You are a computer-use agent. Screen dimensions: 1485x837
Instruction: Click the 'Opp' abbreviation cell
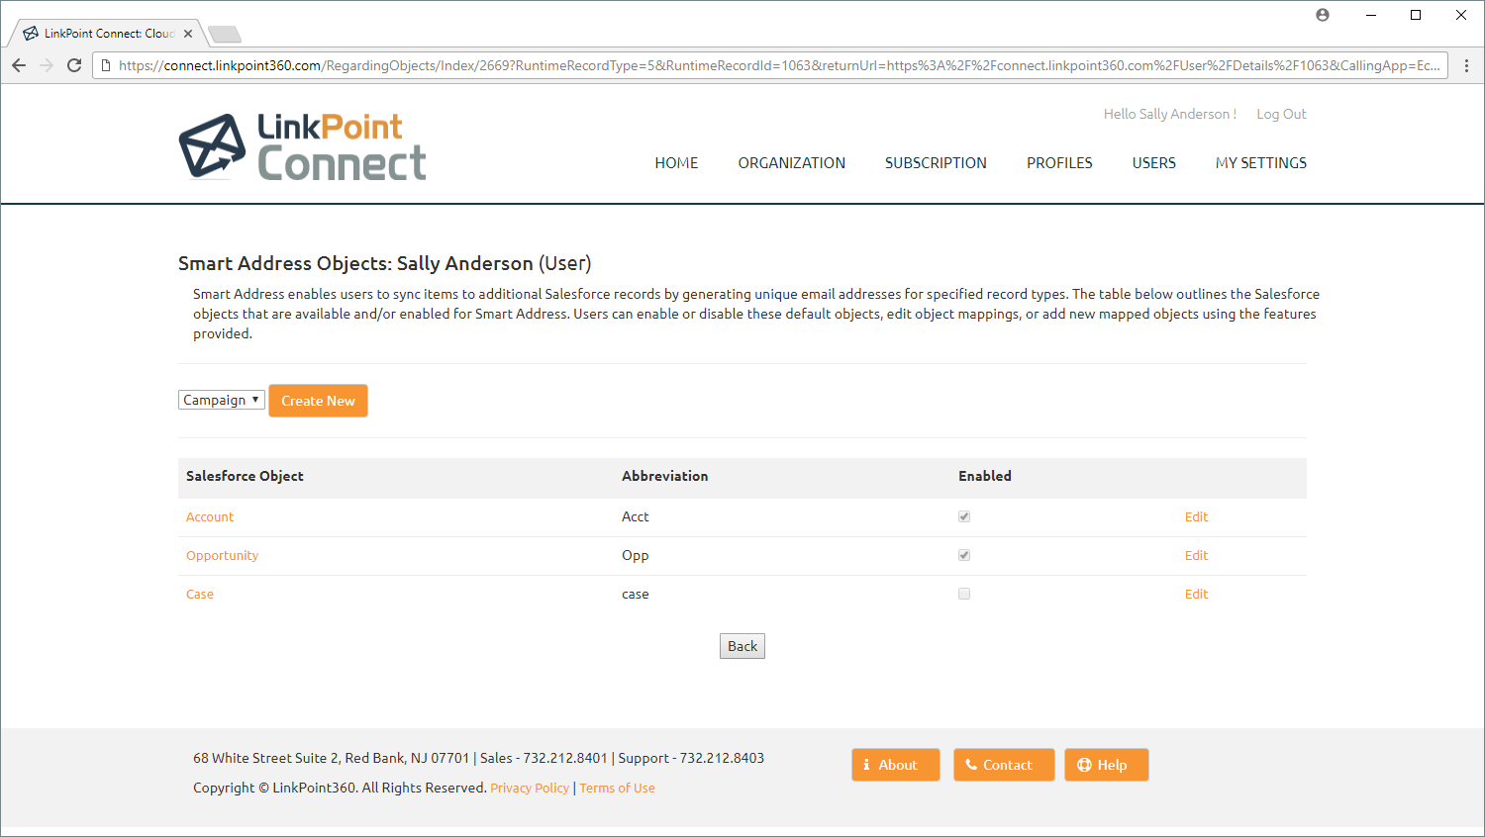point(635,555)
